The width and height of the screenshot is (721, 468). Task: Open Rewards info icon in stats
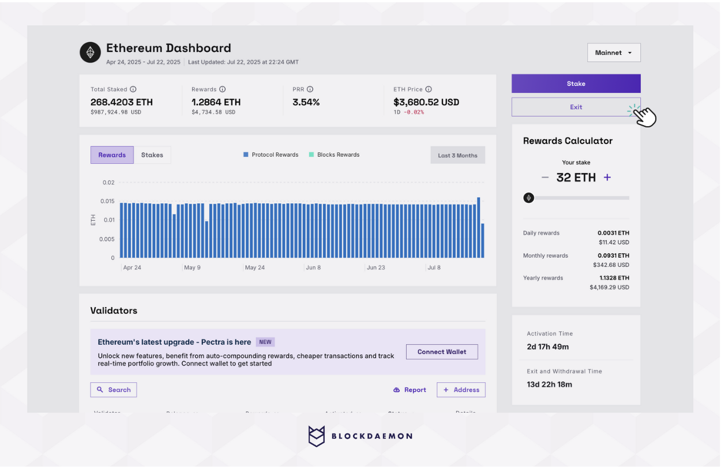pyautogui.click(x=223, y=89)
